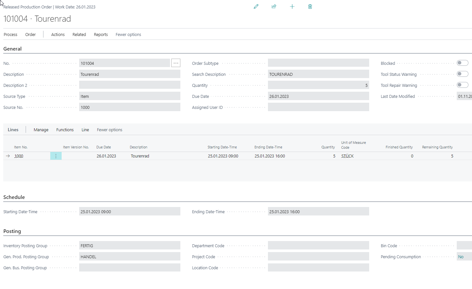Click the Item Version No. column header
Viewport: 472px width, 289px height.
pyautogui.click(x=76, y=147)
